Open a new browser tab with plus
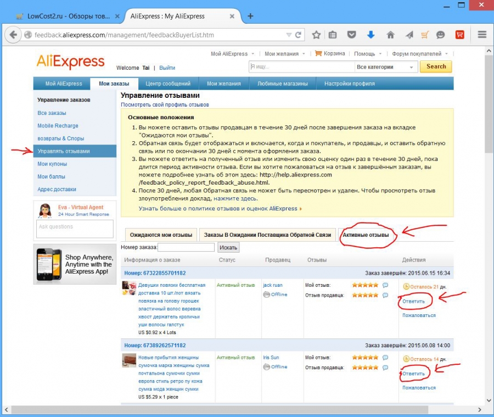 [x=250, y=16]
